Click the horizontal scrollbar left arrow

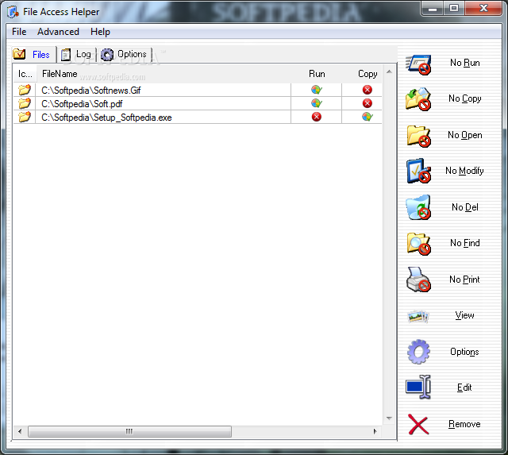[x=20, y=431]
